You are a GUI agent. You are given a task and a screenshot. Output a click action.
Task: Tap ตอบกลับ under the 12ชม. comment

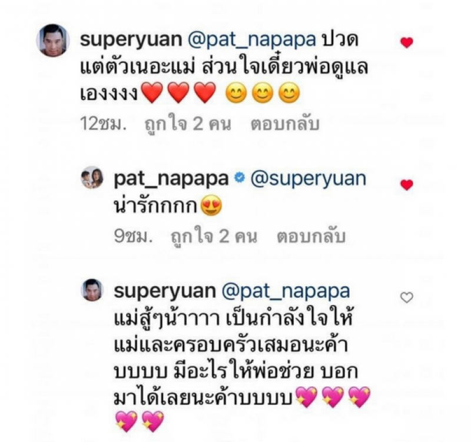point(285,125)
